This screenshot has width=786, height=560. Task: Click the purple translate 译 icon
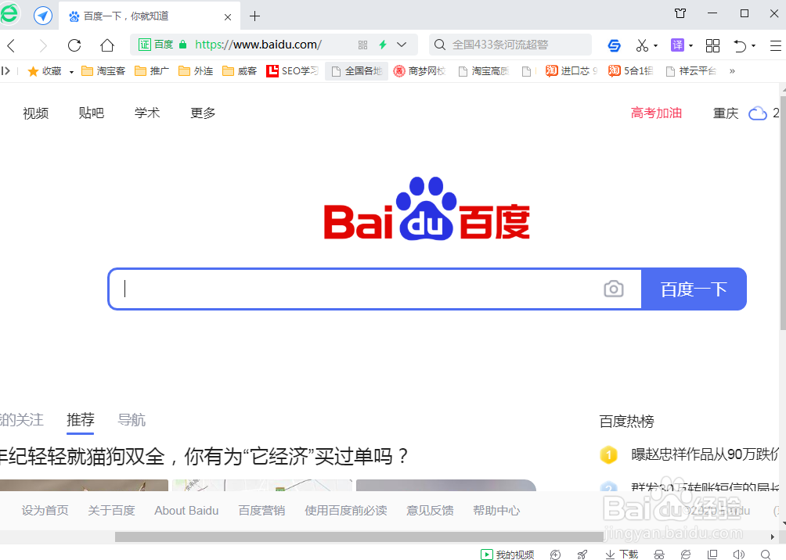tap(677, 45)
